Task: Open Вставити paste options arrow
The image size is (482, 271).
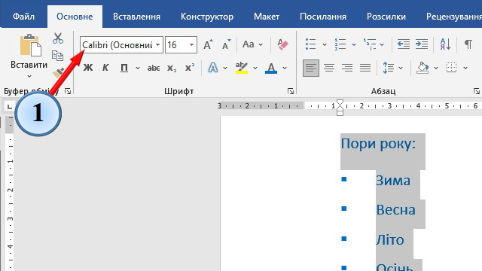Action: click(x=29, y=76)
